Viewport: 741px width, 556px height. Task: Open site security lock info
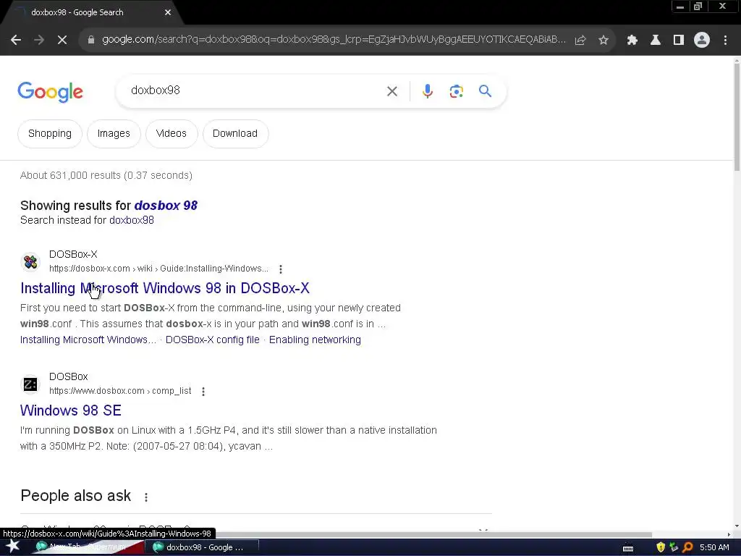(91, 41)
